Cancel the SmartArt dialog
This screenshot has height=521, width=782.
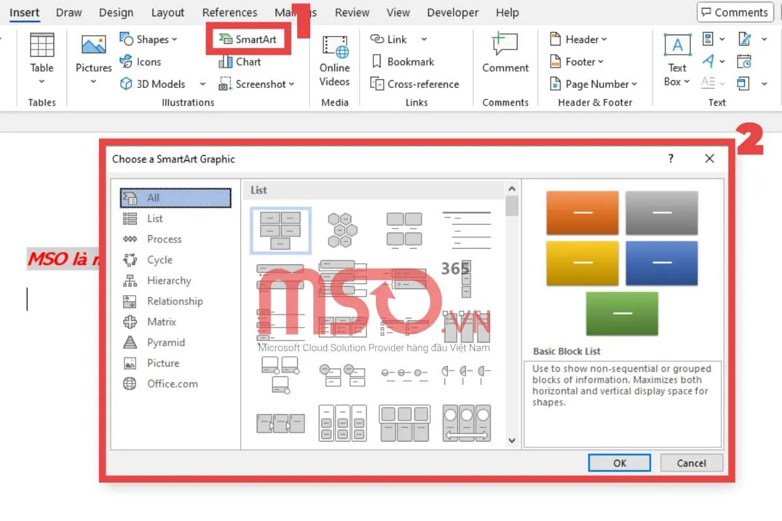pos(691,462)
